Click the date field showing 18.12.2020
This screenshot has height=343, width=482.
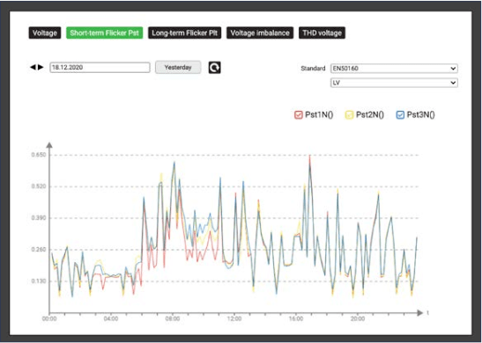click(x=100, y=68)
